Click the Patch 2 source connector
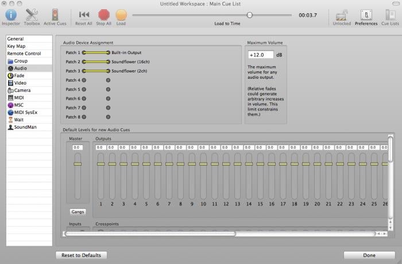 pyautogui.click(x=84, y=62)
